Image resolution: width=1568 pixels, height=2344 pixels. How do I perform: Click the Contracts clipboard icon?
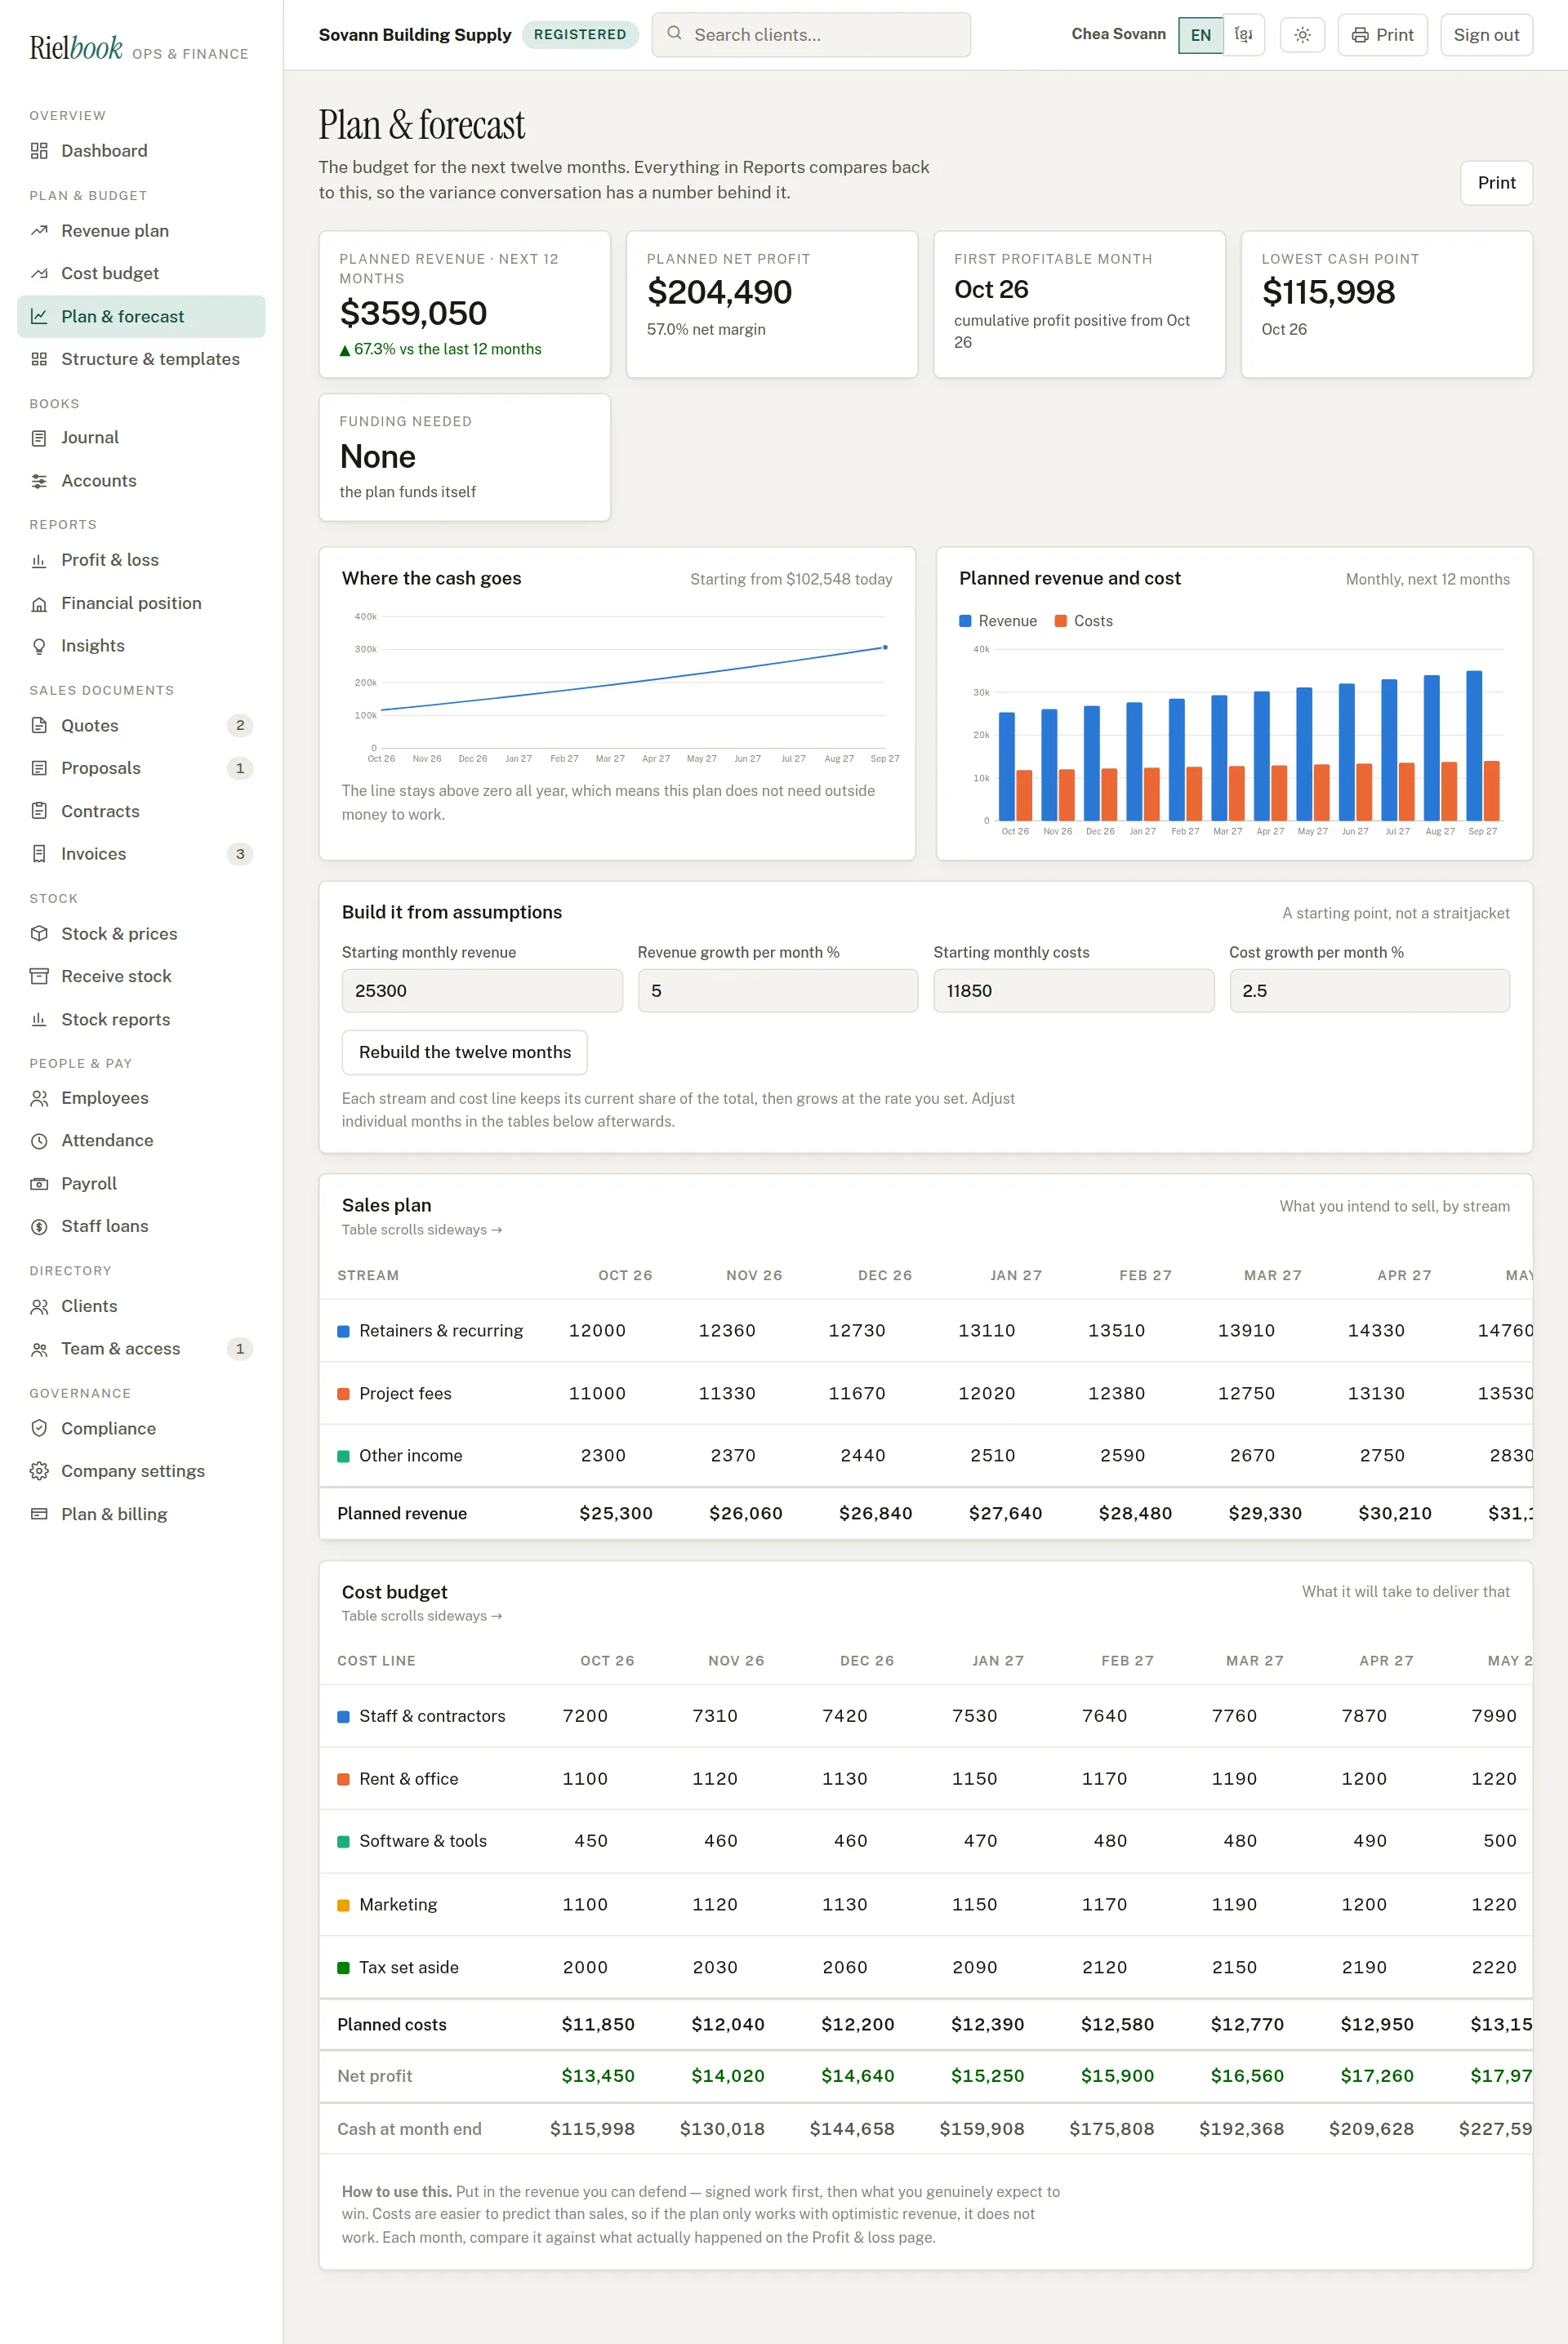pyautogui.click(x=39, y=812)
